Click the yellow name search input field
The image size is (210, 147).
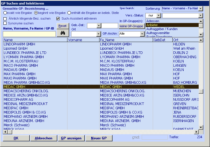(29, 34)
